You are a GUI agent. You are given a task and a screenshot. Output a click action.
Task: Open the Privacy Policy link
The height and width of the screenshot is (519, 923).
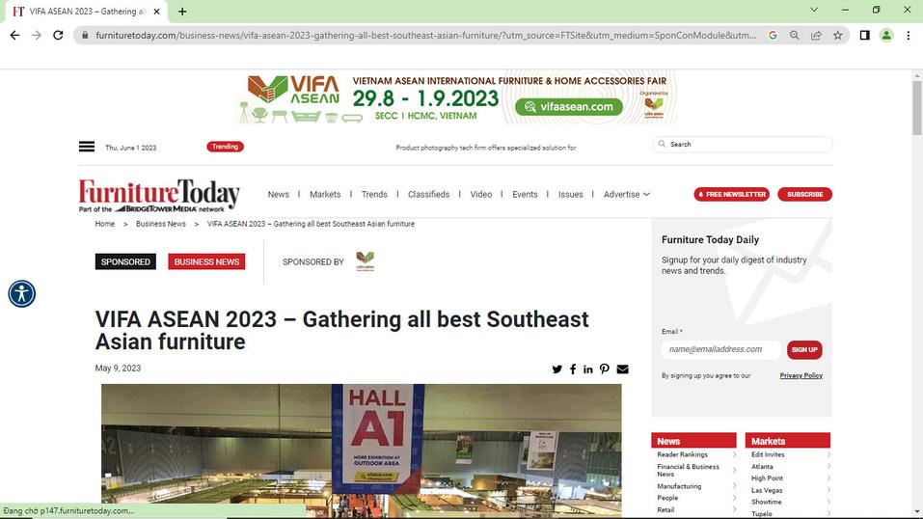pos(801,375)
